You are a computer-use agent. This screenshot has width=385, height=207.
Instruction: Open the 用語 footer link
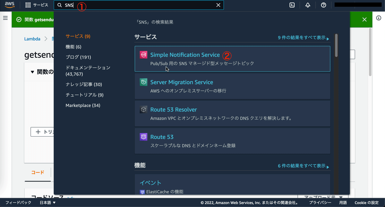[343, 203]
